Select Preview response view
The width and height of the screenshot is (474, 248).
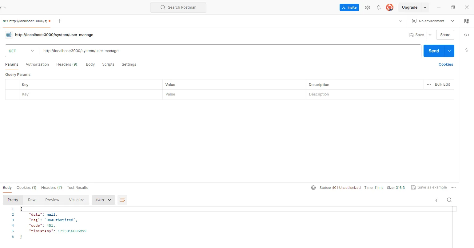coord(52,200)
